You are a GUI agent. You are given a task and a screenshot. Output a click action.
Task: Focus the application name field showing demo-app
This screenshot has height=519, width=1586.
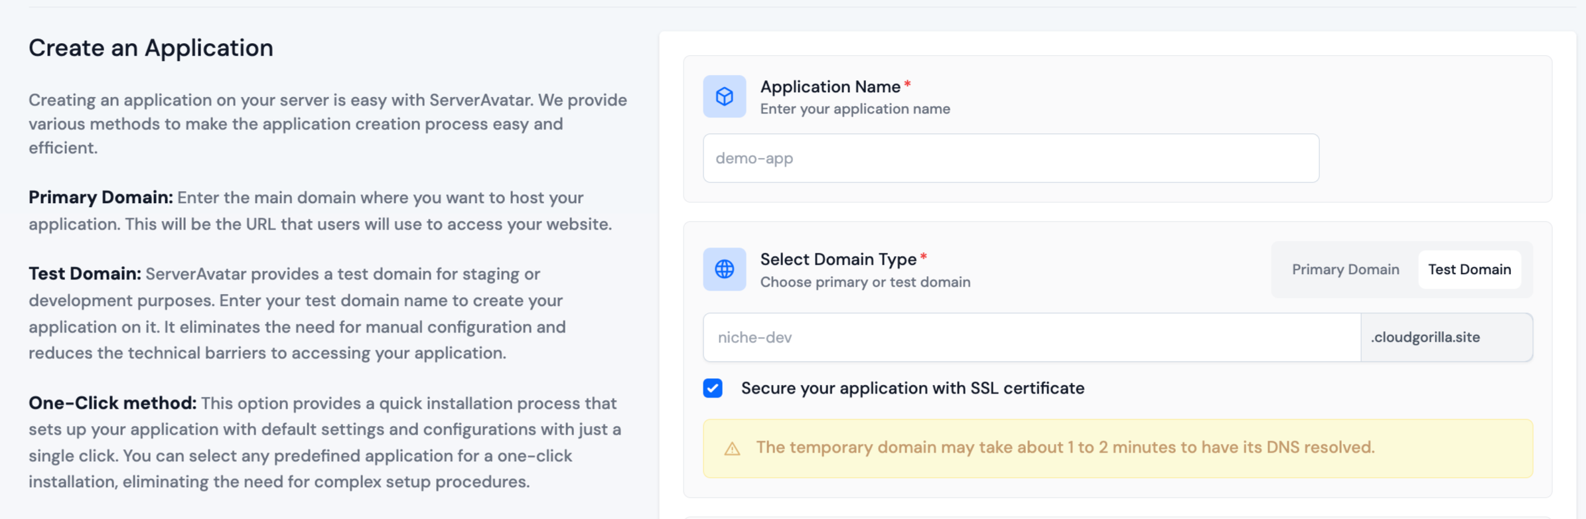tap(1010, 158)
